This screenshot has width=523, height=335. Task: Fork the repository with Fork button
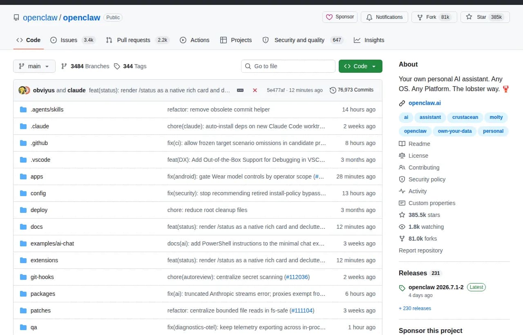(434, 17)
